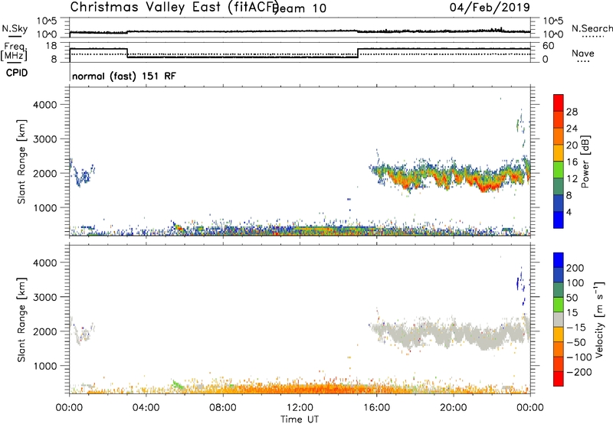Click the red bottom of the velocity colorbar
613x424 pixels.
(559, 379)
